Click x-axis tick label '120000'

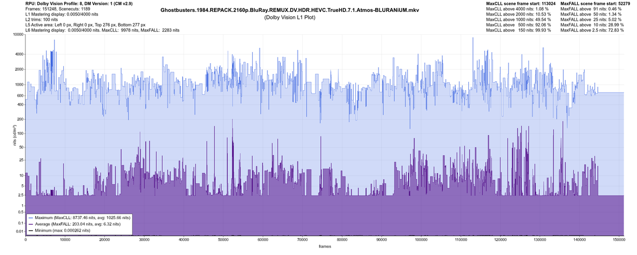(500, 240)
